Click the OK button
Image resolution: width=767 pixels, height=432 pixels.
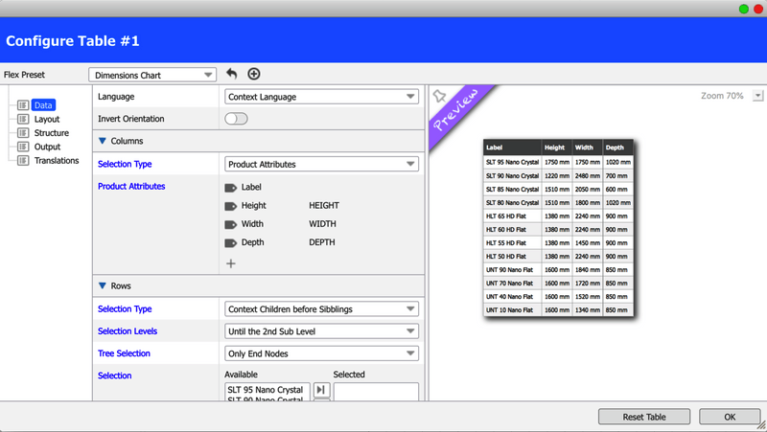[x=729, y=417]
